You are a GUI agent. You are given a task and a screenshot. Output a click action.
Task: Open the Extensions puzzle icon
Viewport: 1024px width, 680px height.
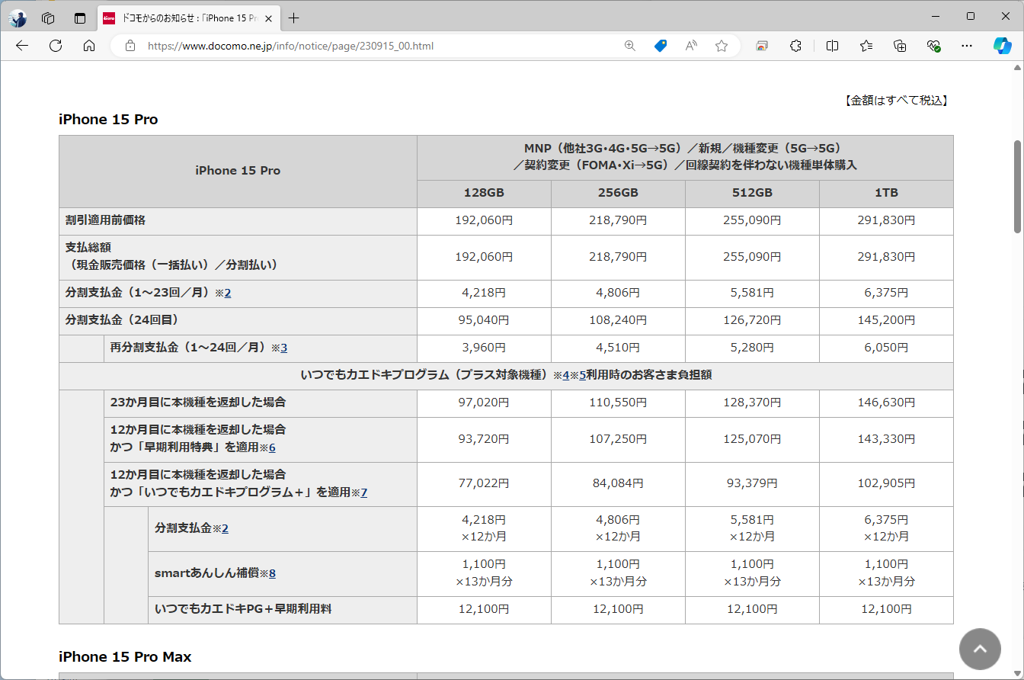pyautogui.click(x=795, y=46)
